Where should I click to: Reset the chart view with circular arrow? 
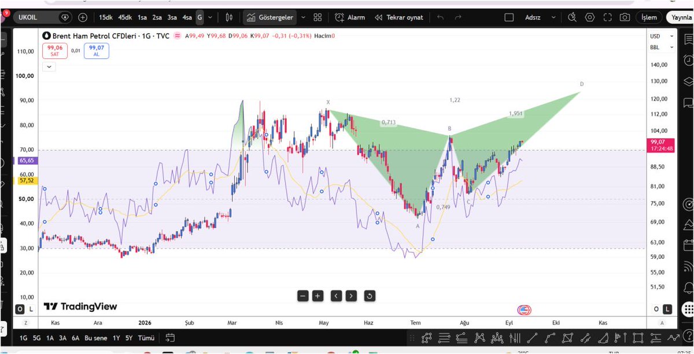370,296
